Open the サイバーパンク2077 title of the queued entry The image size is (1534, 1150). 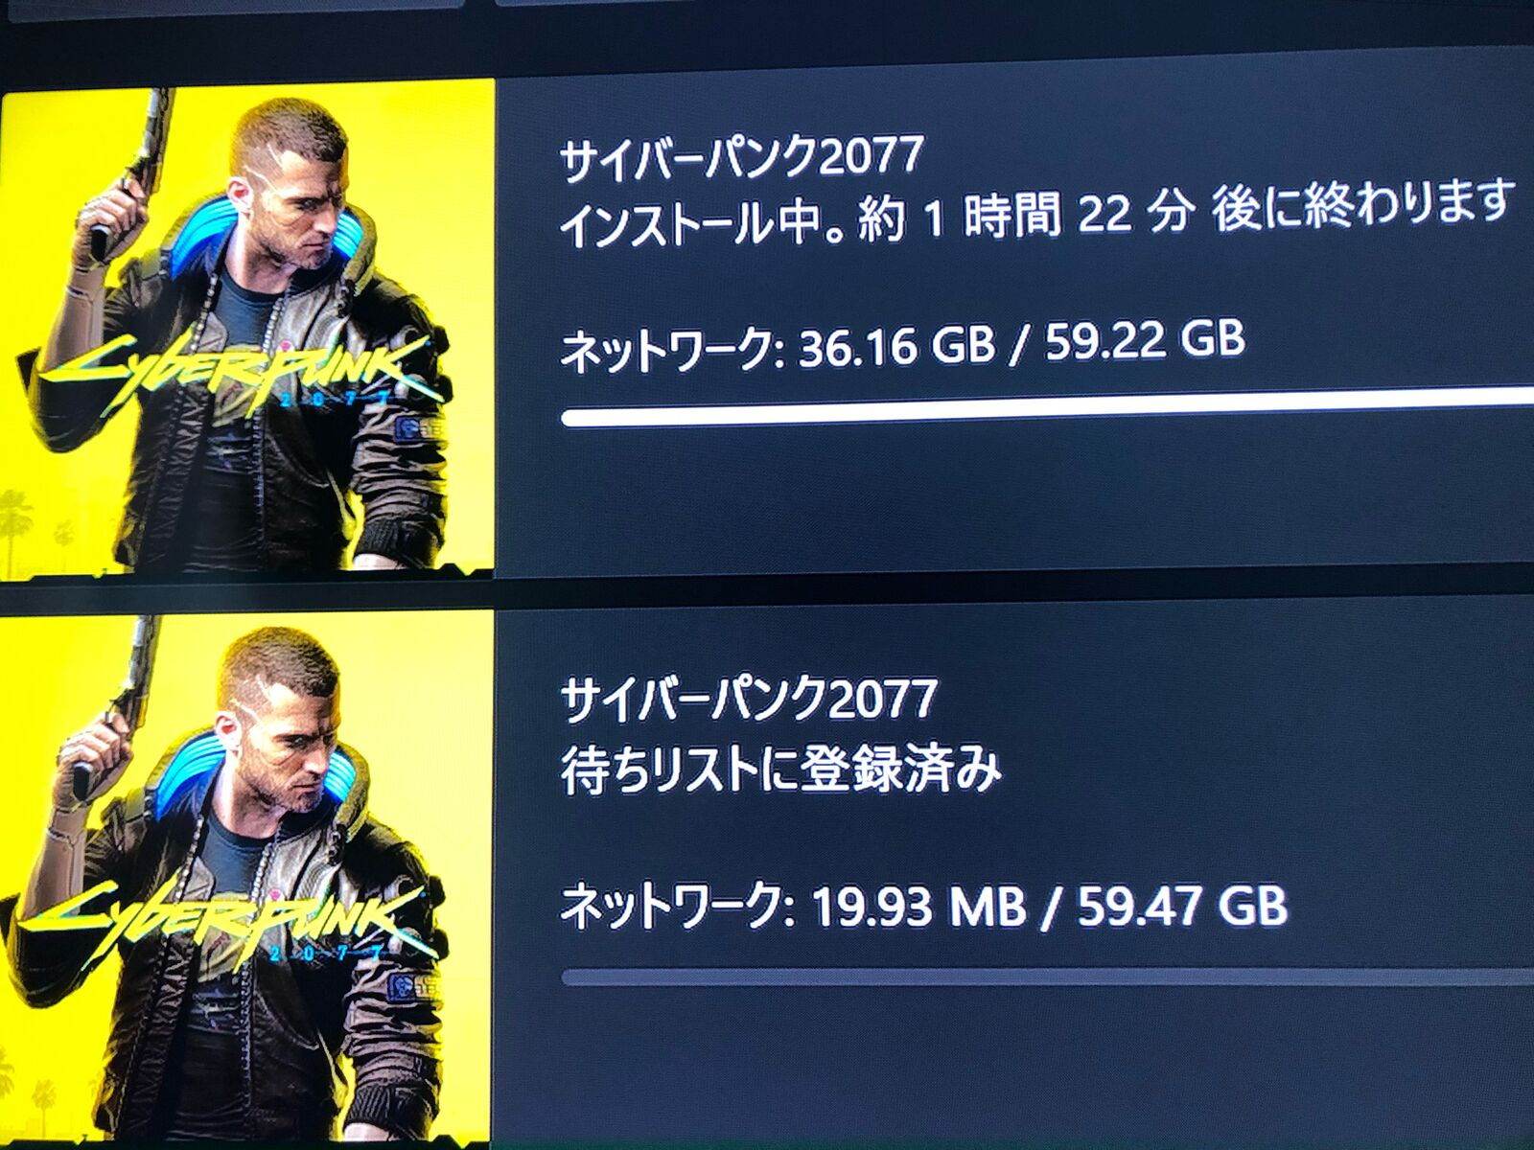click(x=747, y=697)
